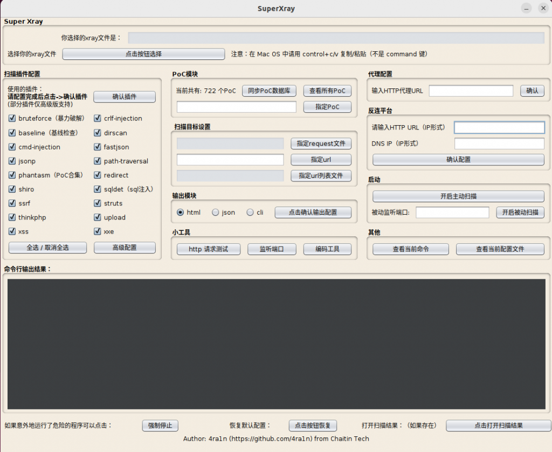Click 指定request文件 to specify request file
The width and height of the screenshot is (552, 452).
pos(321,143)
